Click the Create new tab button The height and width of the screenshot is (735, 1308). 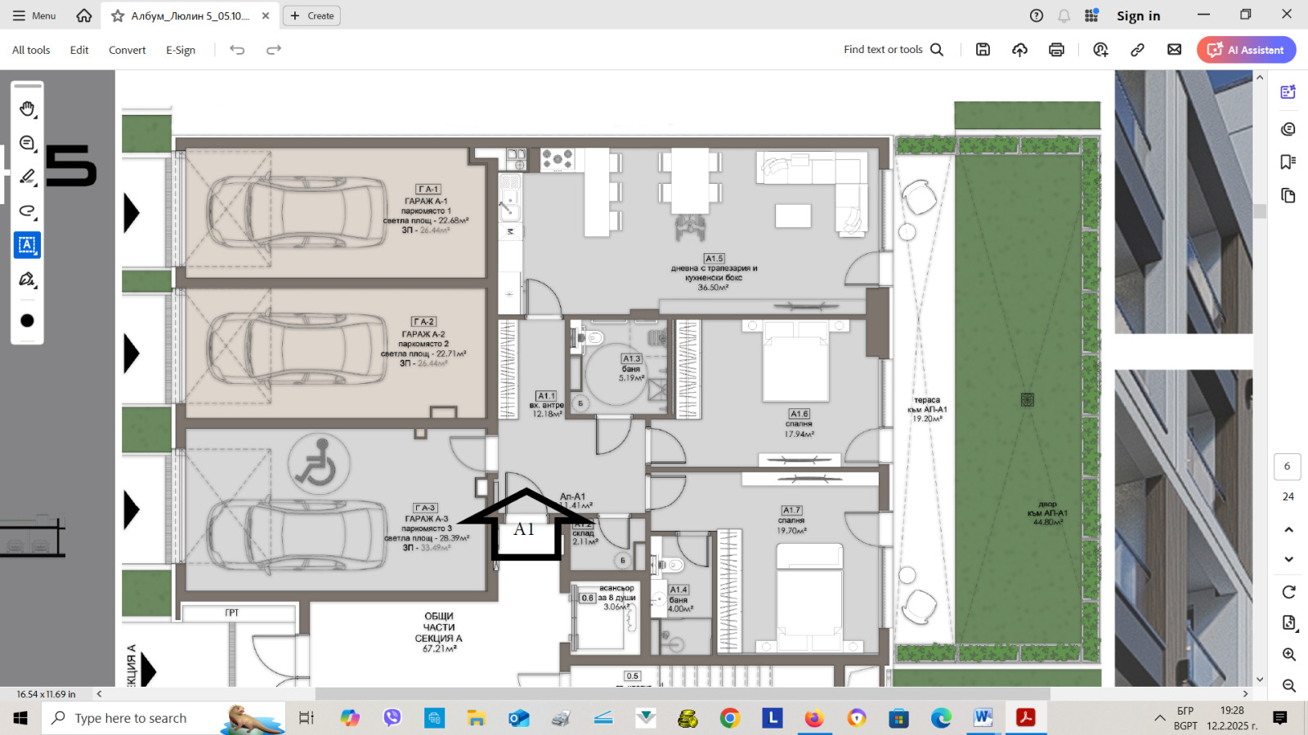(311, 16)
